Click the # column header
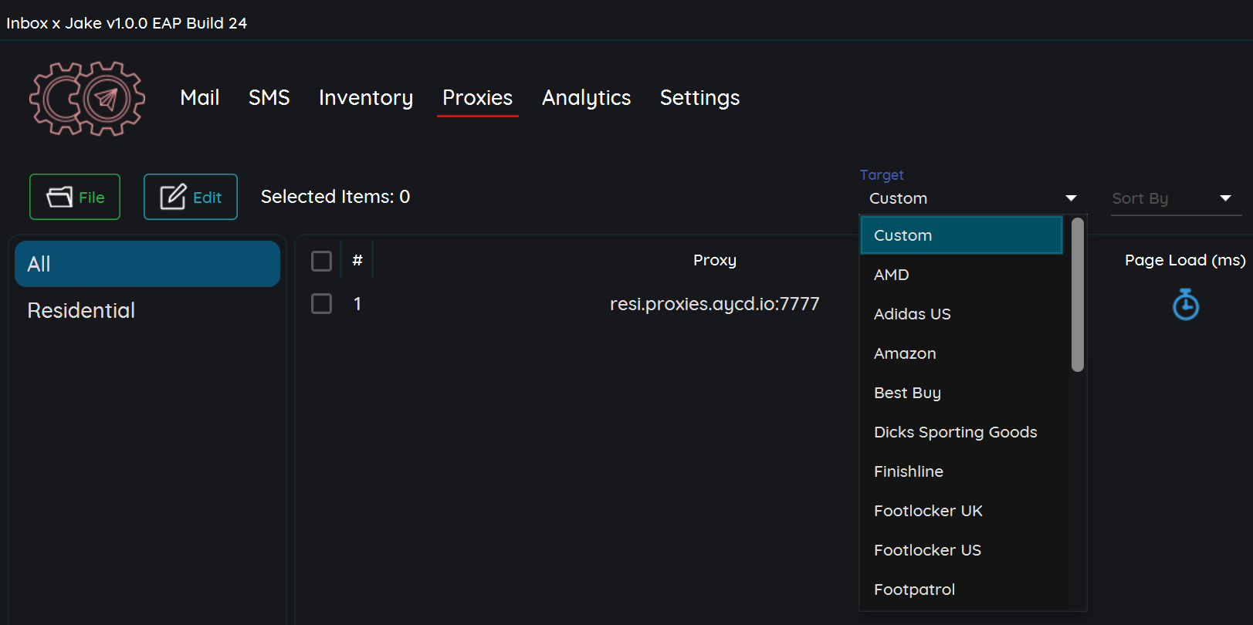The width and height of the screenshot is (1253, 625). (357, 260)
